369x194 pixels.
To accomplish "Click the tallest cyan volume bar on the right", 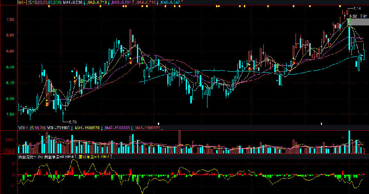I will click(x=349, y=142).
